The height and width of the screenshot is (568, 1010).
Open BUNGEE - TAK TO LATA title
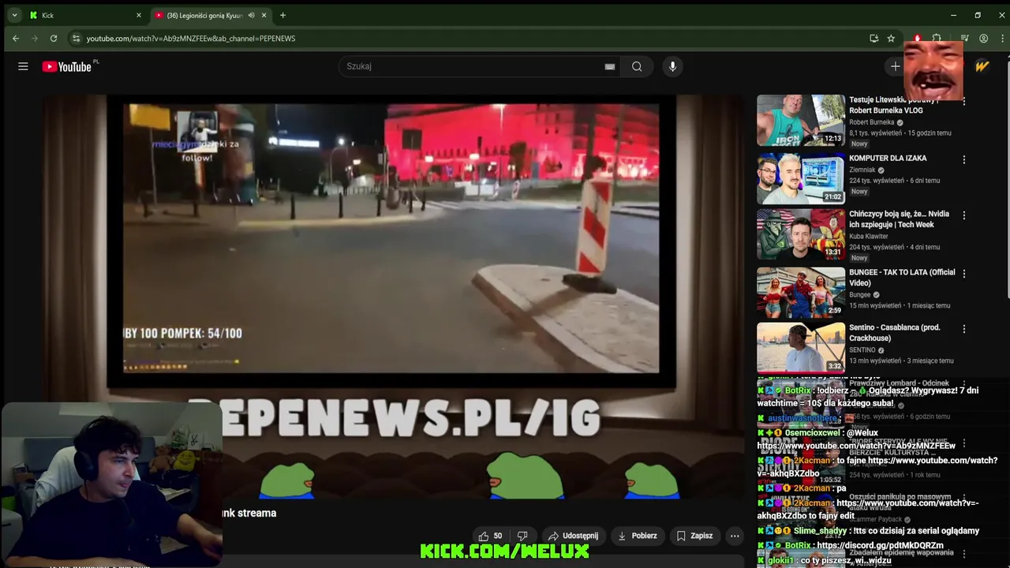[x=902, y=278]
